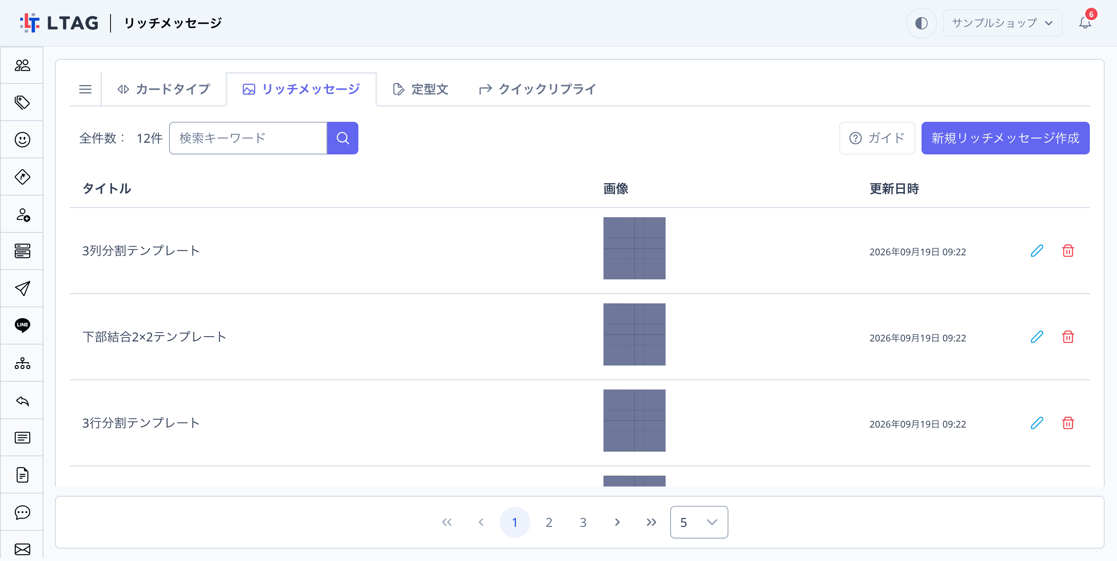The image size is (1117, 561).
Task: Delete 3列分割テンプレート with trash icon
Action: [1068, 251]
